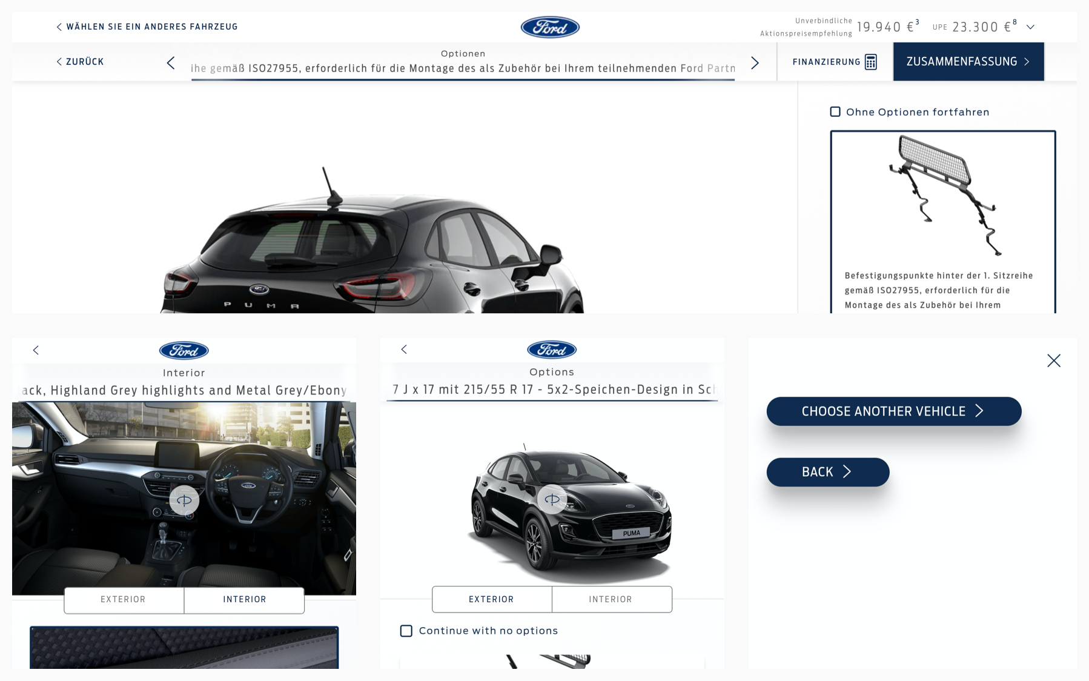This screenshot has height=681, width=1089.
Task: Rotate the 360 exterior Puma view icon
Action: (552, 500)
